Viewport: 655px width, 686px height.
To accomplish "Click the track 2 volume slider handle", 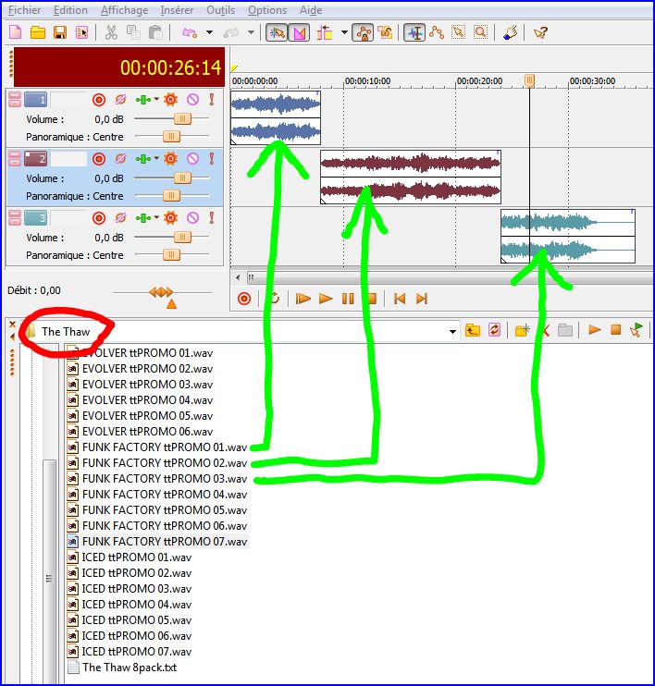I will (182, 178).
